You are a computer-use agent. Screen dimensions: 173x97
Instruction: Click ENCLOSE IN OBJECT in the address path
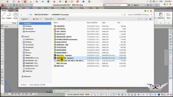tap(41, 15)
